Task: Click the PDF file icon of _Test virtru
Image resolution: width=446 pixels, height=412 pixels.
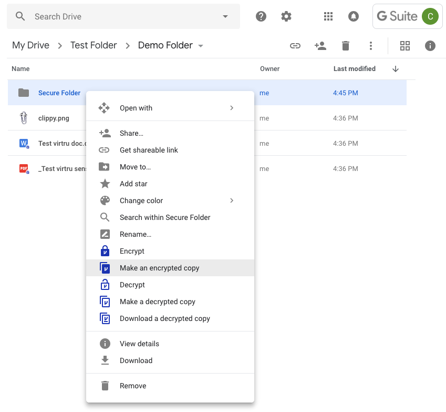Action: click(x=24, y=169)
